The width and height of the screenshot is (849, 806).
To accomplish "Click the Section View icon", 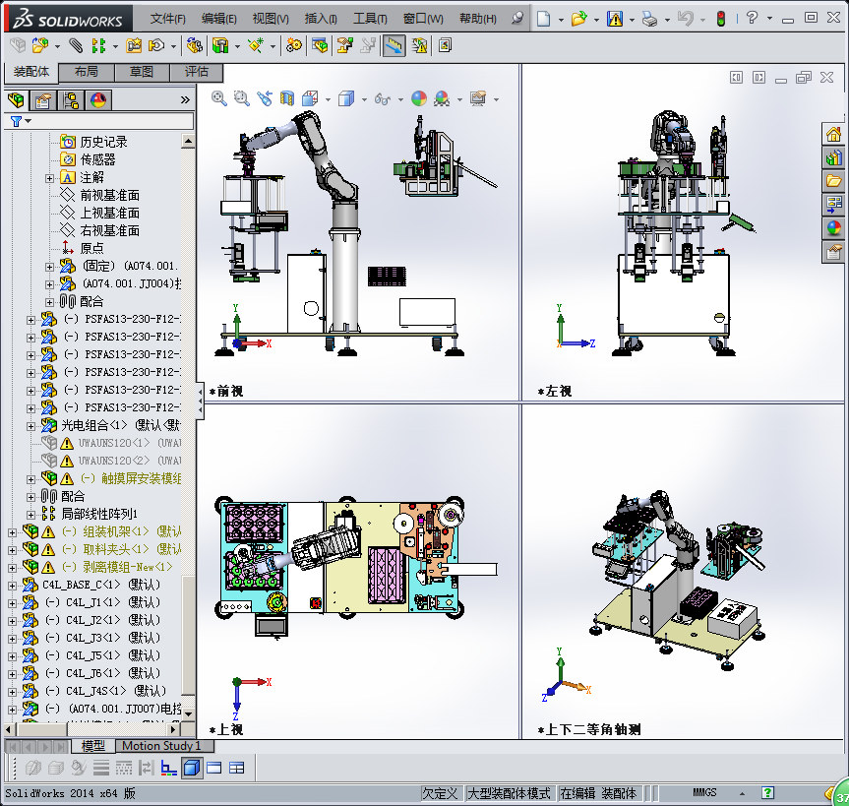I will 287,98.
